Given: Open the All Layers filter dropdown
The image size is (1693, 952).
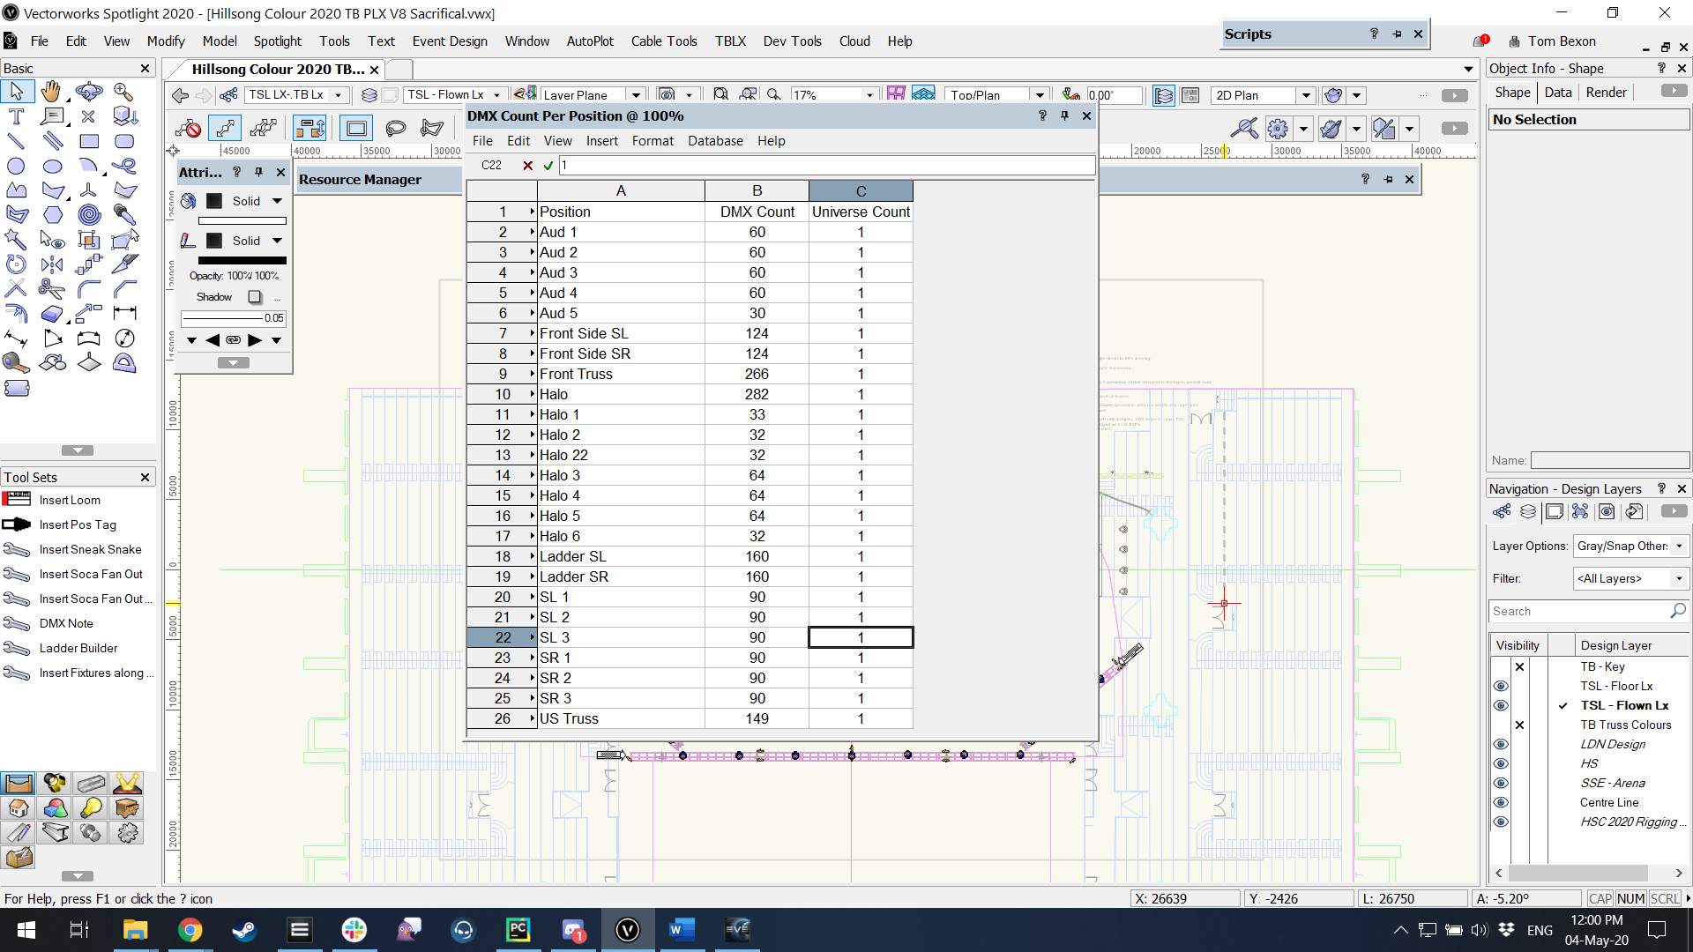Looking at the screenshot, I should coord(1630,579).
